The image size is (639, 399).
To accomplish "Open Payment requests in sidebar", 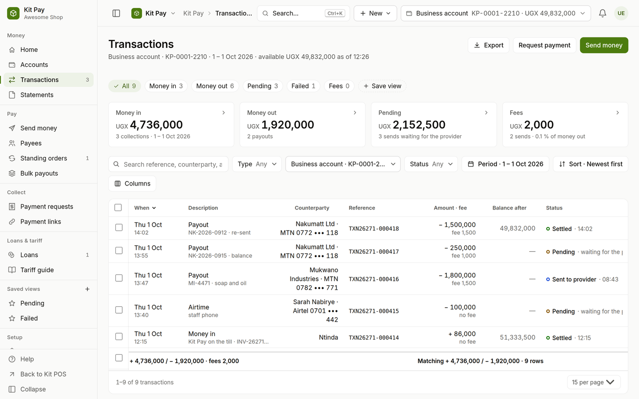I will [48, 206].
